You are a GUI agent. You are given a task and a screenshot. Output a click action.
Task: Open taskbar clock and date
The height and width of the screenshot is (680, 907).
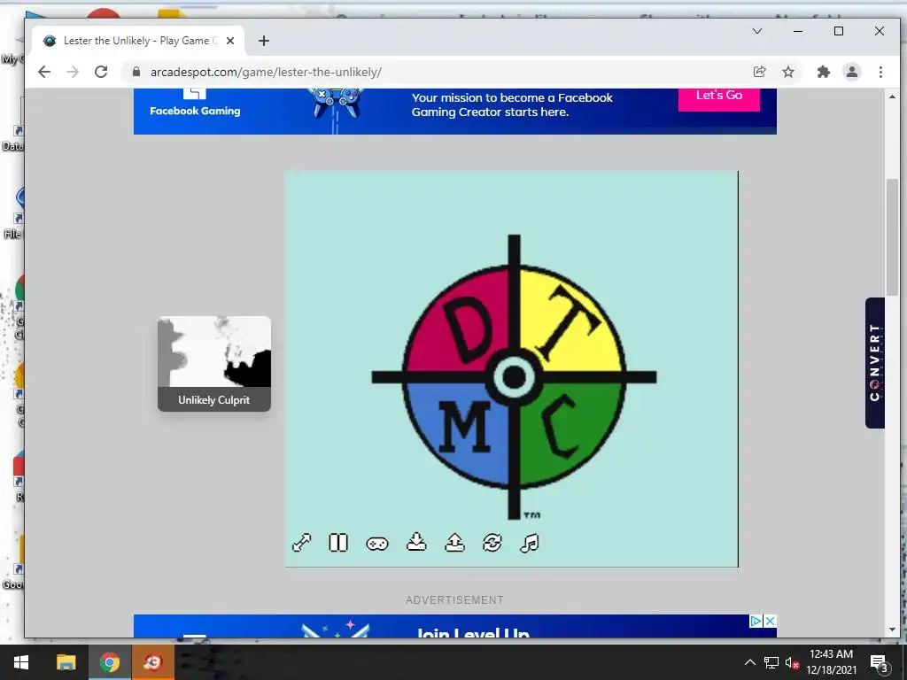(831, 662)
